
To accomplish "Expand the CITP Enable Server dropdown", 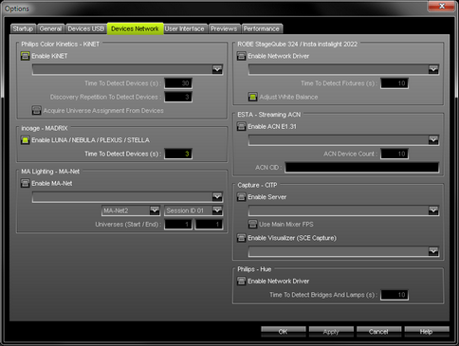I will tap(343, 210).
